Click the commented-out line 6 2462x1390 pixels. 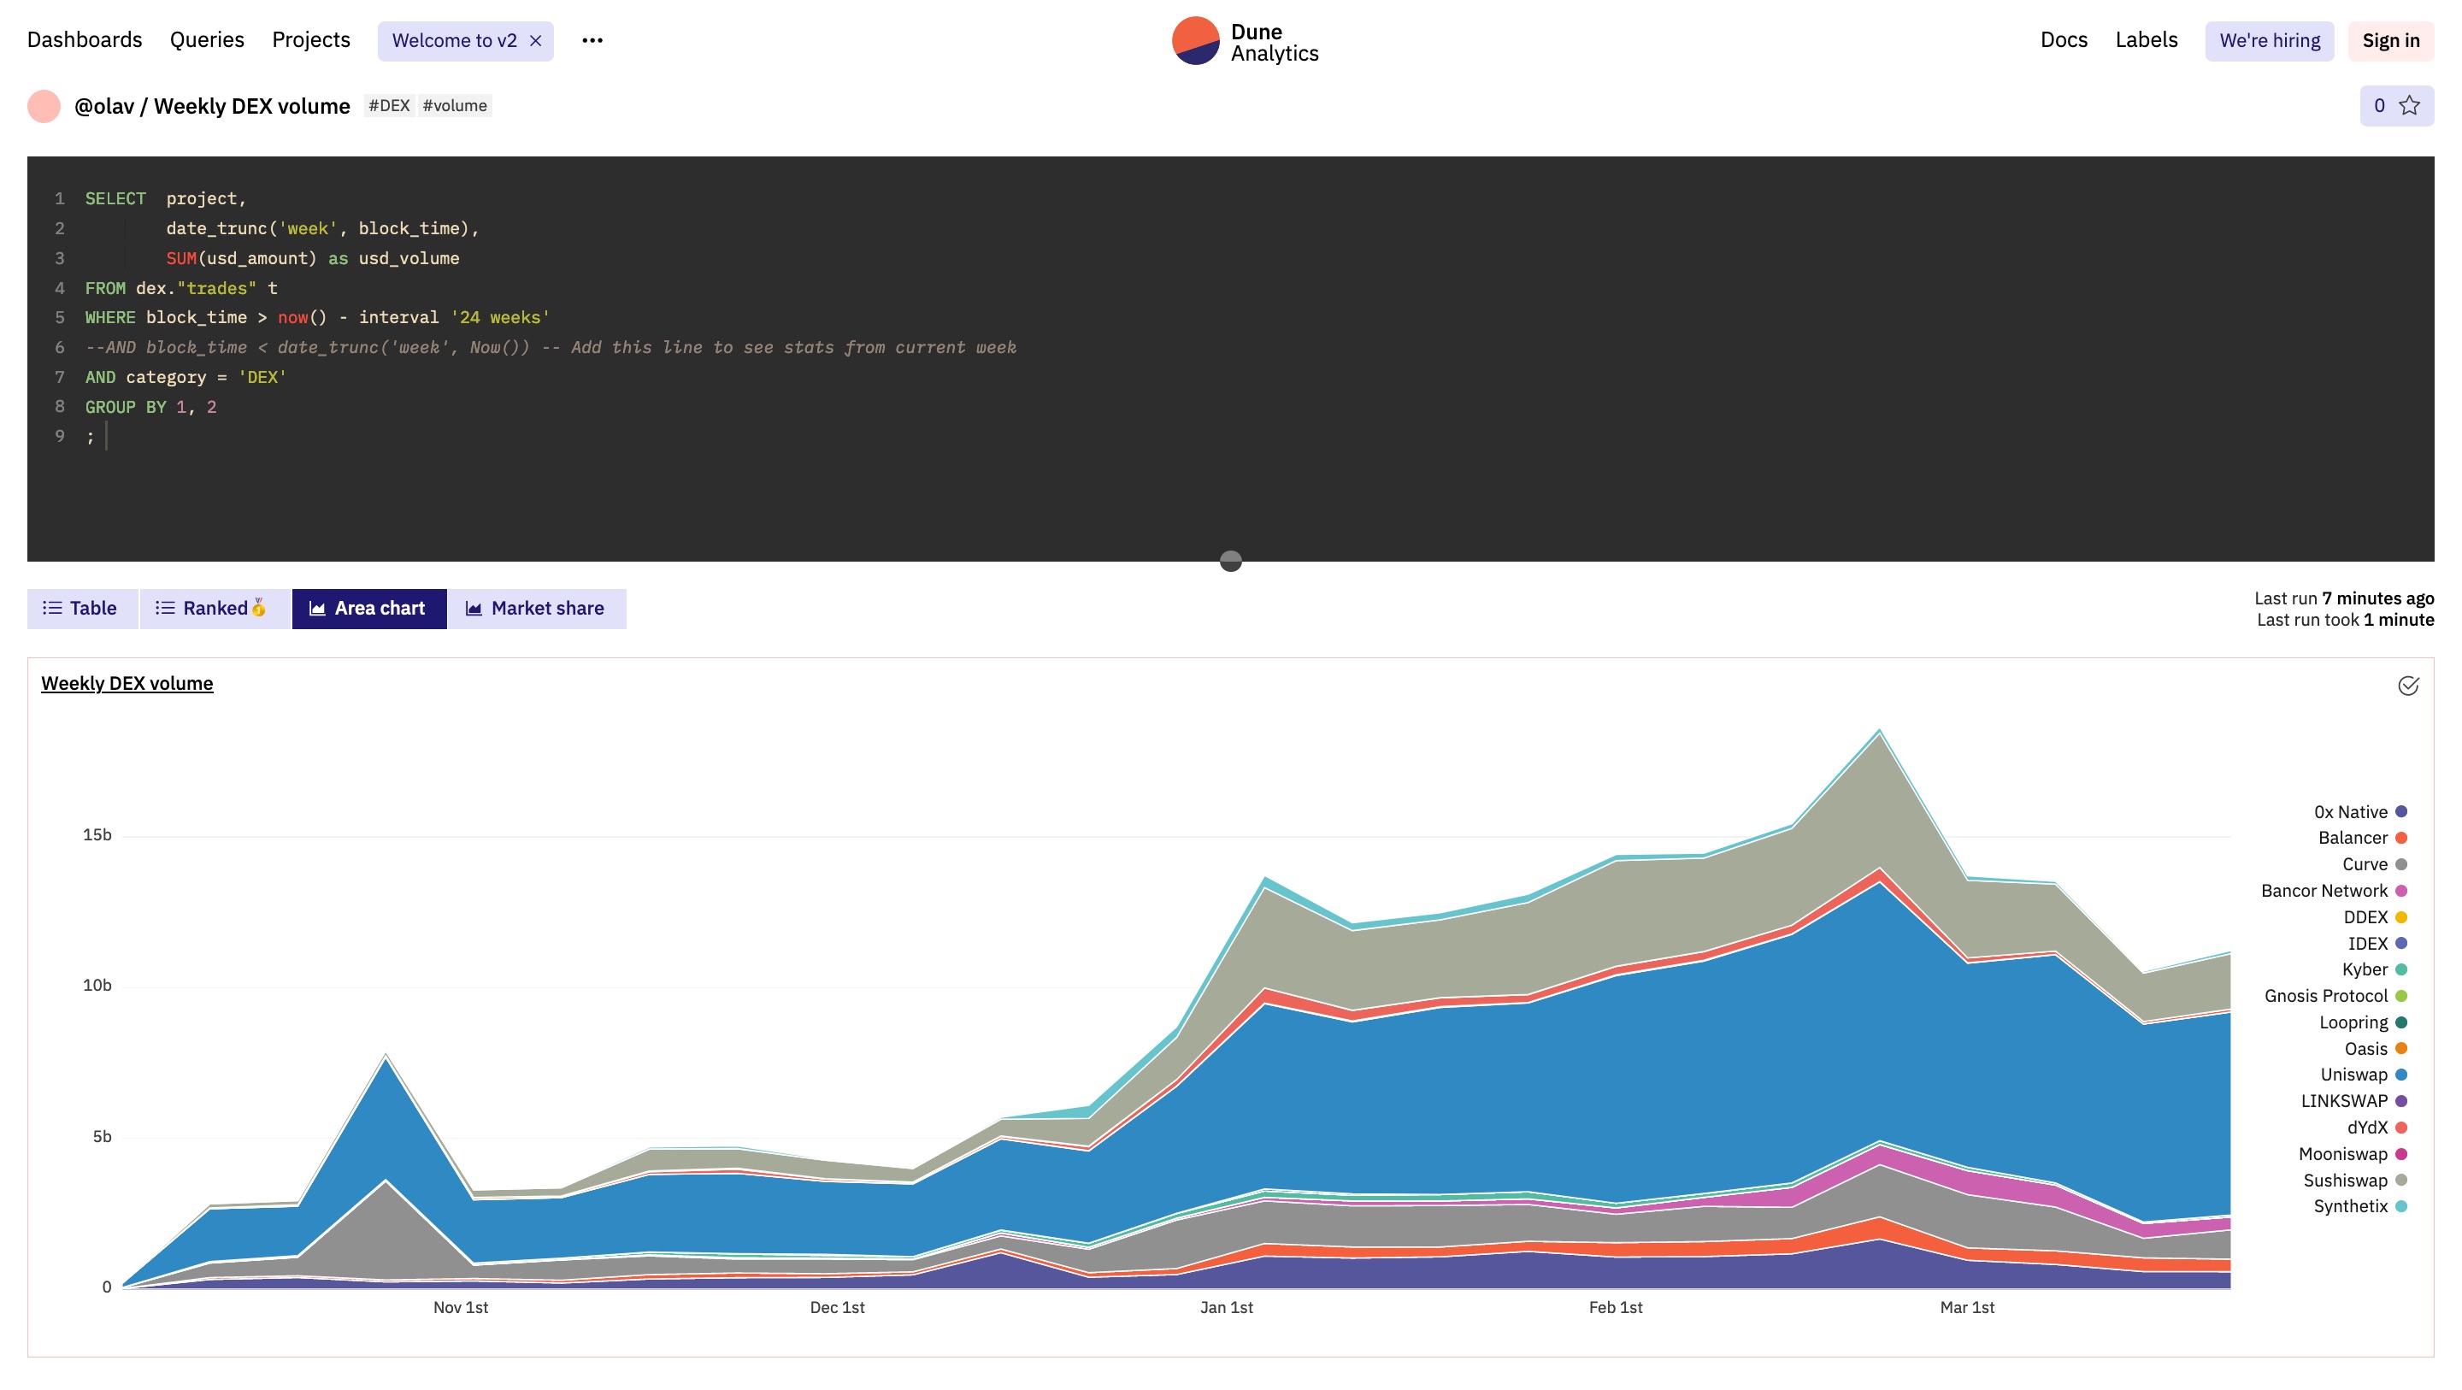point(551,347)
